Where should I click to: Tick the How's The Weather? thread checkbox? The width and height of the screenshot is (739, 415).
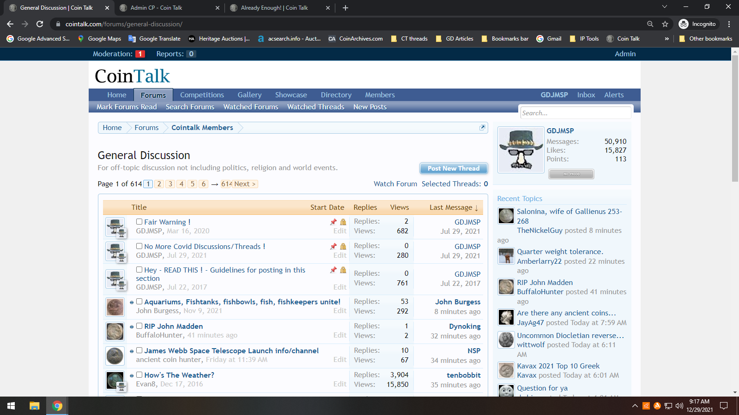coord(139,375)
